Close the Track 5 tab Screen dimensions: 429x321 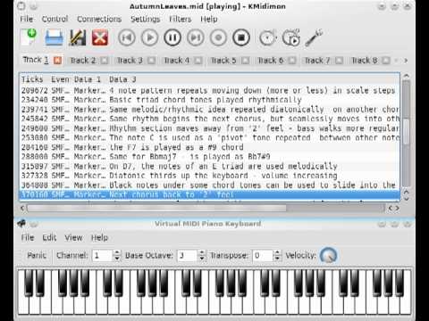pos(245,61)
